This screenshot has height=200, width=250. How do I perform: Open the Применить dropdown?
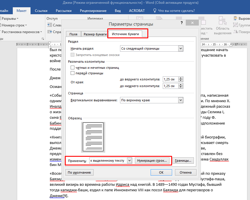(130, 161)
